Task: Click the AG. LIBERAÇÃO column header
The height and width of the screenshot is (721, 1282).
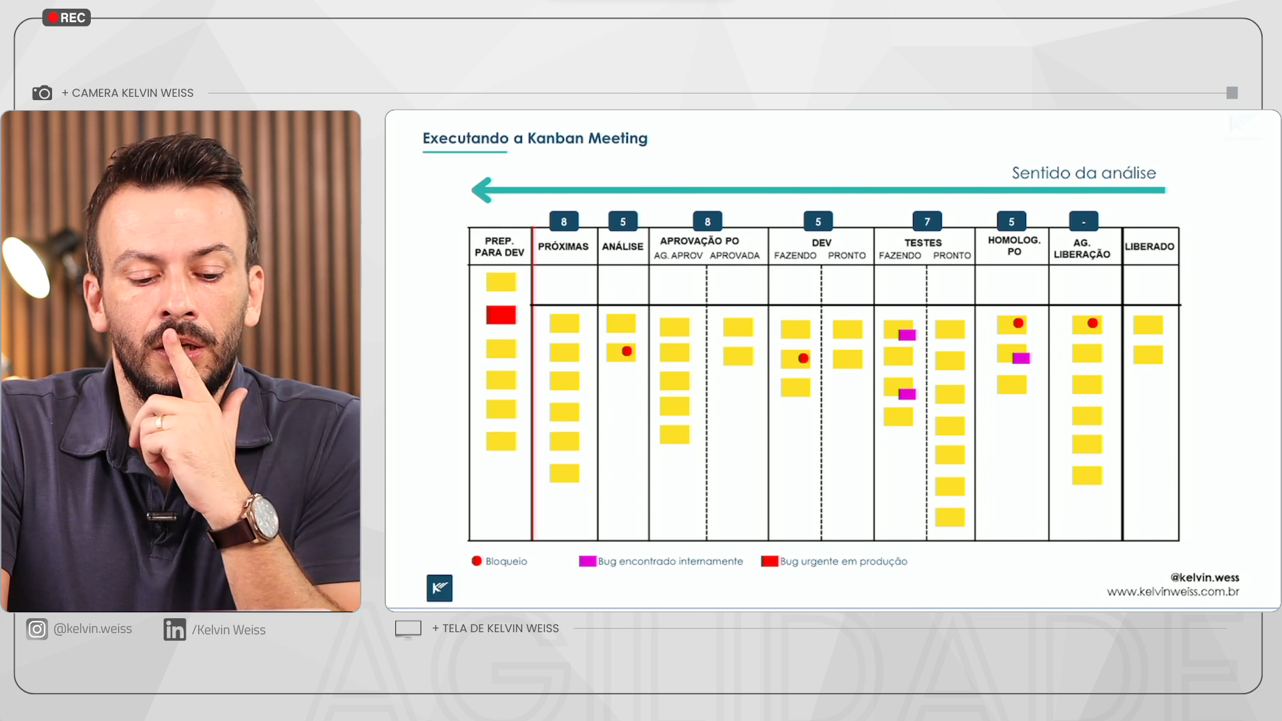Action: coord(1082,248)
